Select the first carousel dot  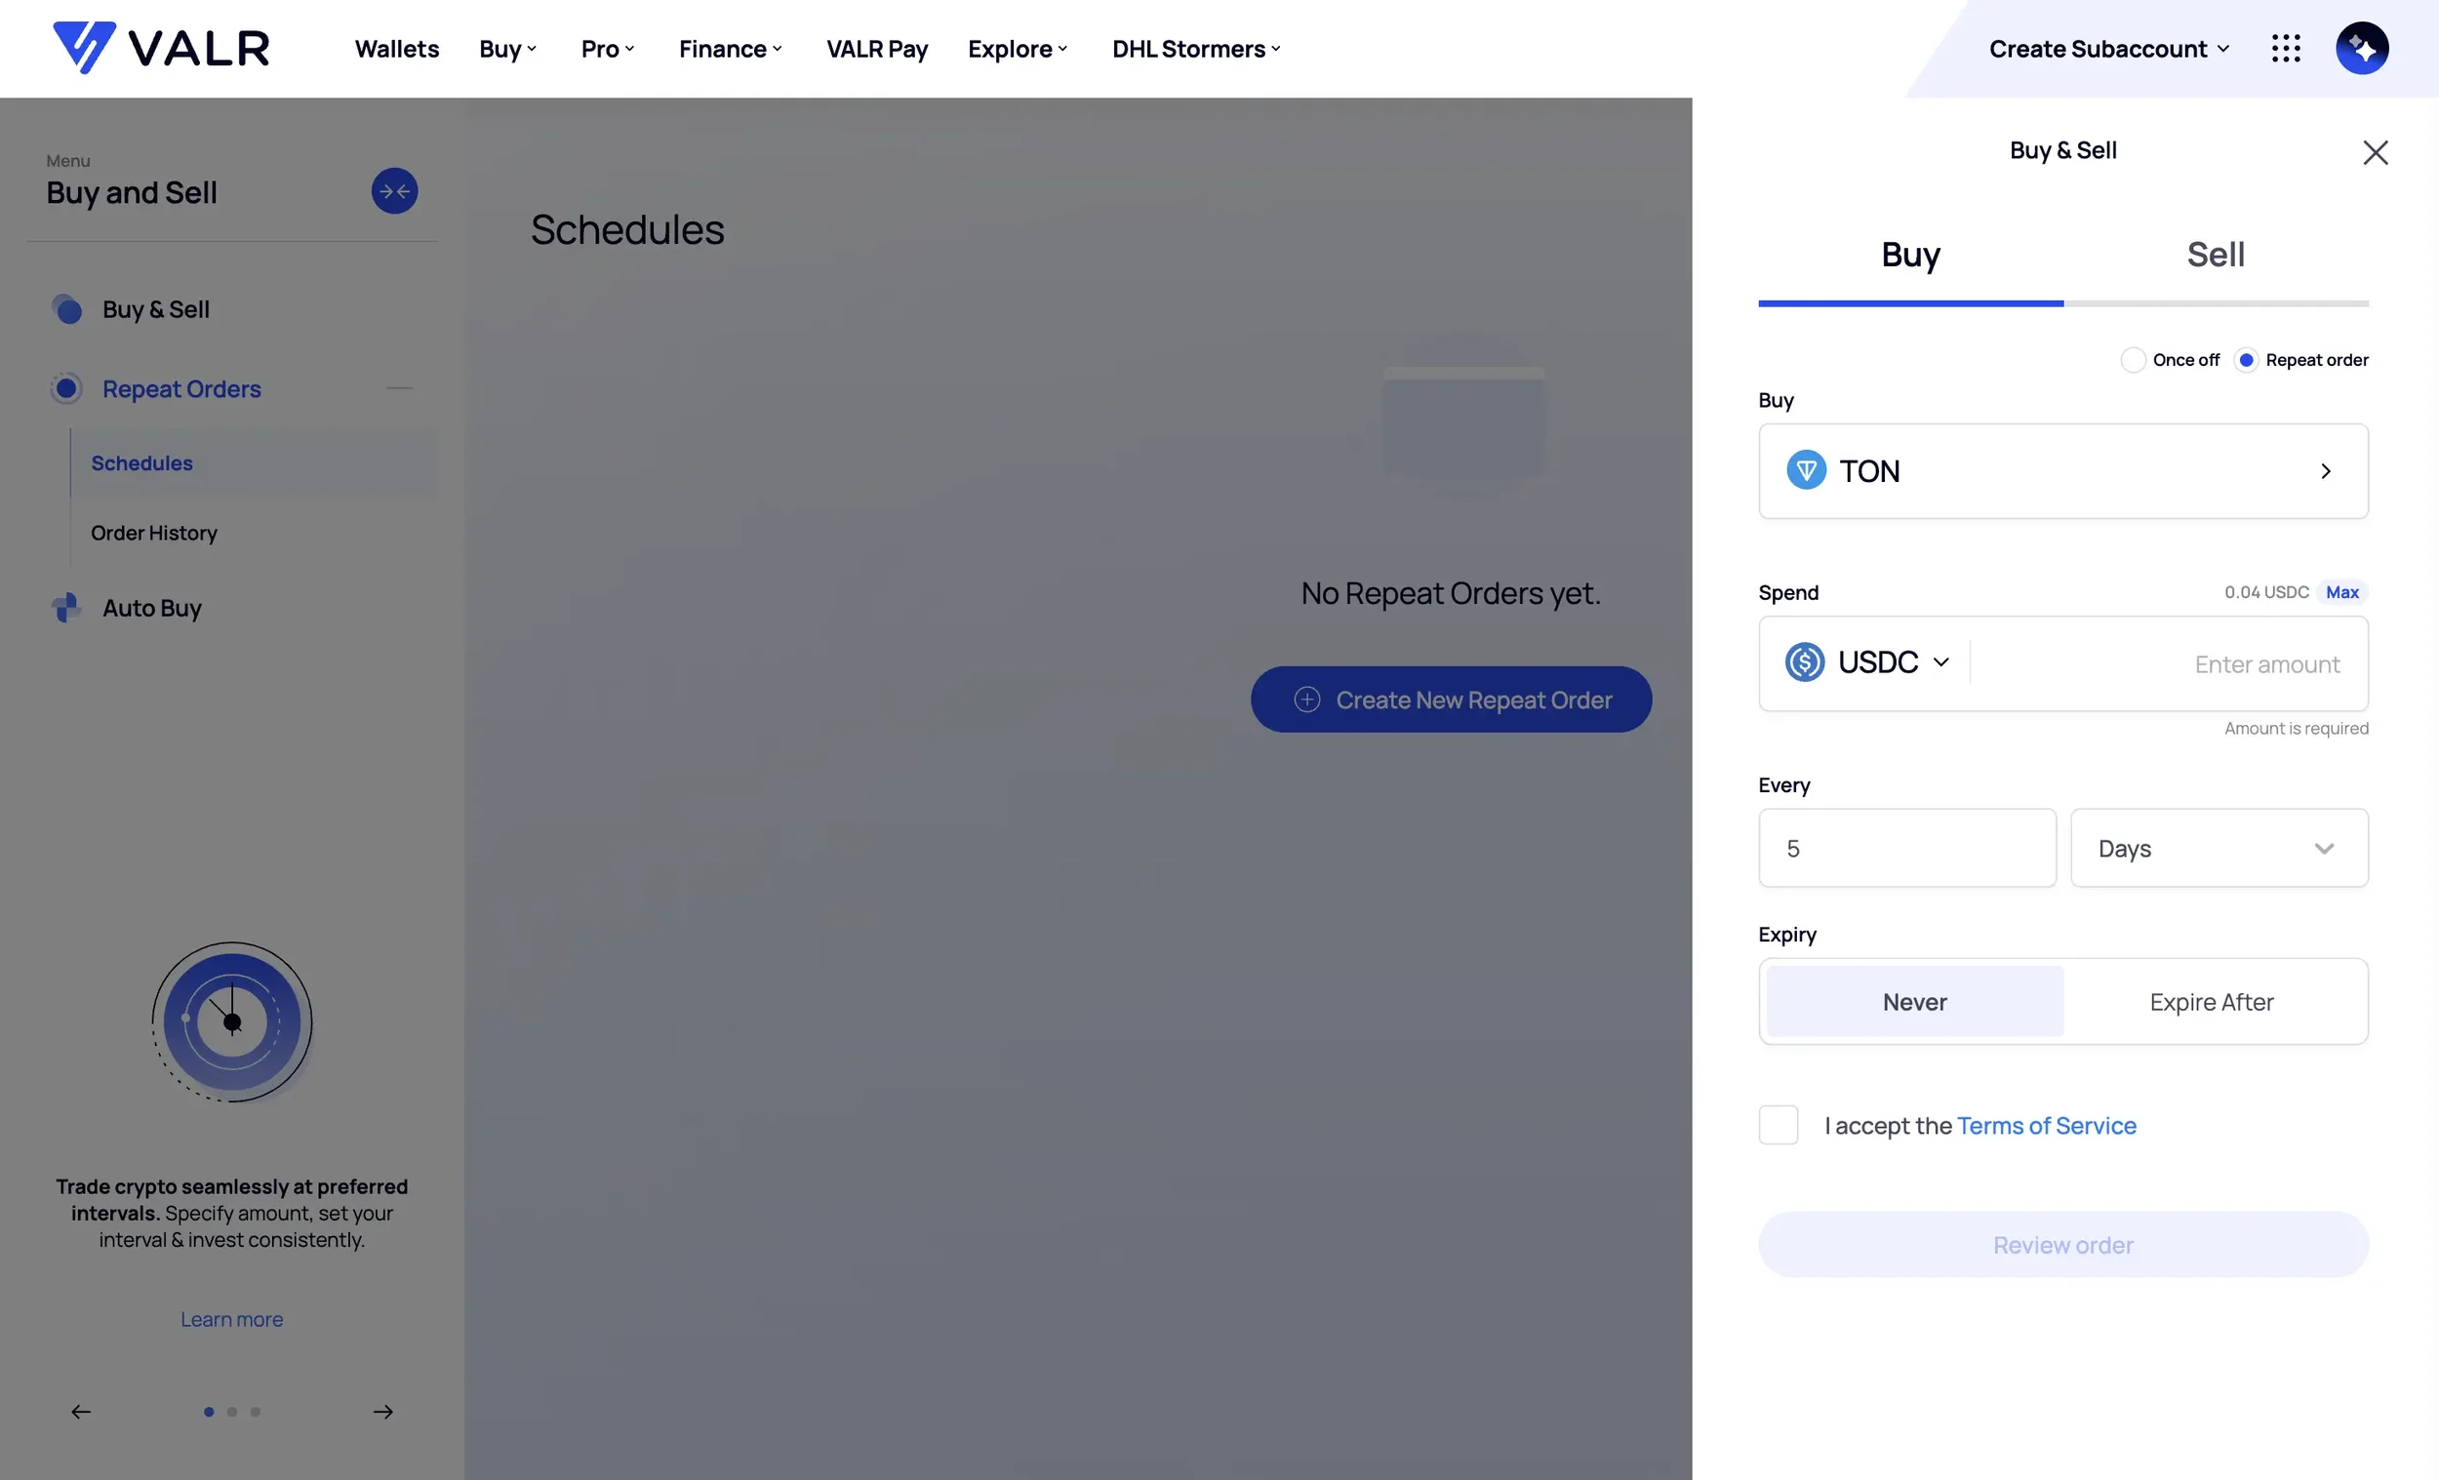209,1412
